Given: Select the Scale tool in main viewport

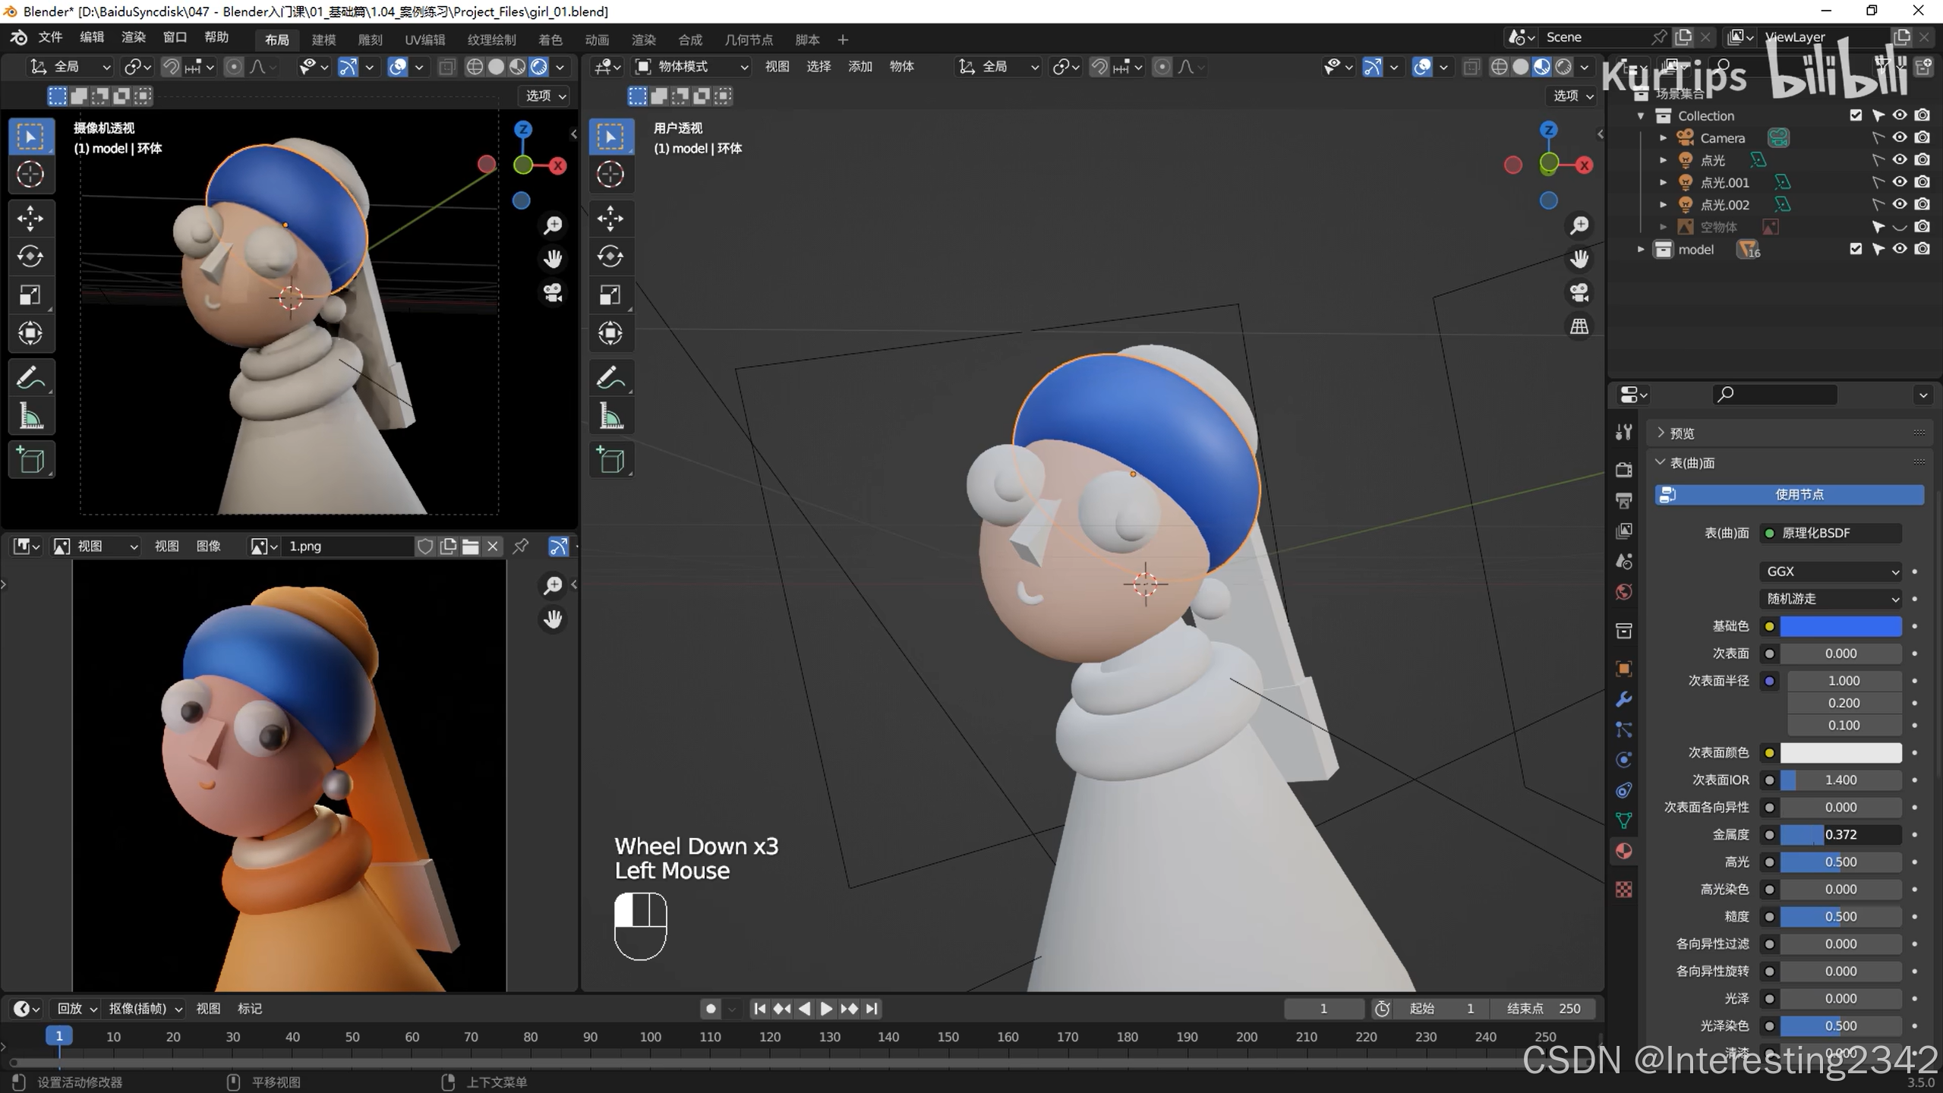Looking at the screenshot, I should click(610, 295).
